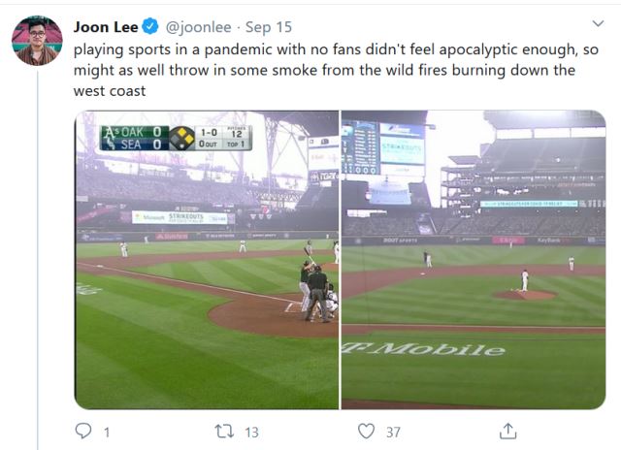621x450 pixels.
Task: Click the reply count of 1
Action: click(107, 433)
